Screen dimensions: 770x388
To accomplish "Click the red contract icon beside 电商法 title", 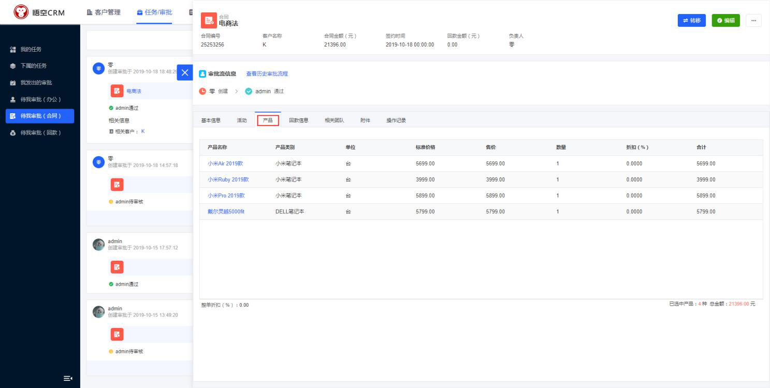I will (209, 20).
